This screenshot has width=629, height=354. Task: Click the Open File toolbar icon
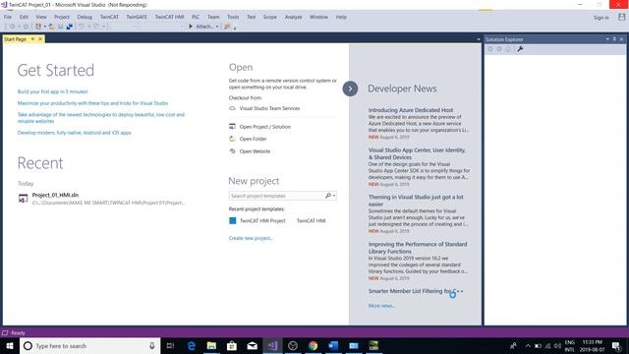point(52,27)
